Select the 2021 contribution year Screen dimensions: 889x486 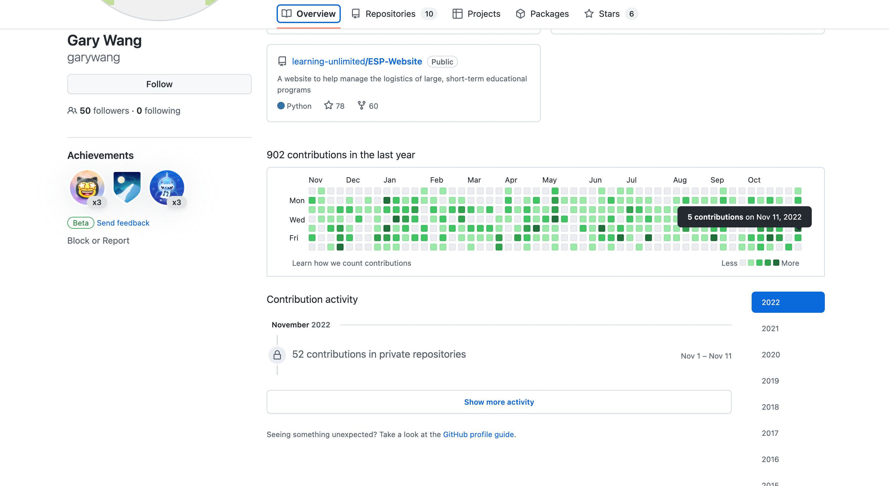[x=788, y=329]
